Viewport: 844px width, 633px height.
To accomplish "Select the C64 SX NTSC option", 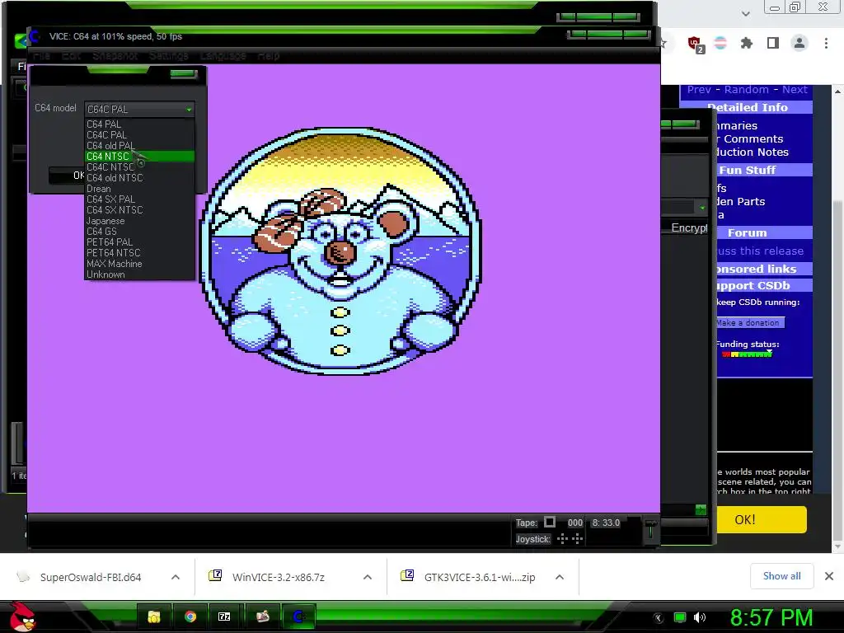I will click(x=139, y=210).
